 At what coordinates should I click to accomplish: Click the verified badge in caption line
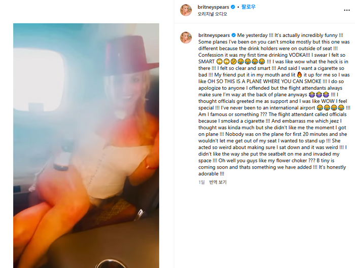(x=233, y=35)
